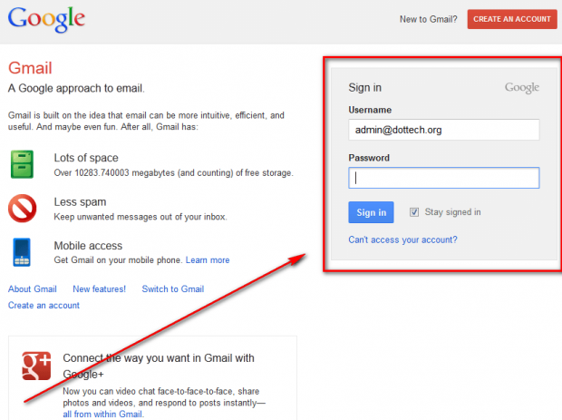Open the Create an account link
The height and width of the screenshot is (420, 562).
(44, 306)
